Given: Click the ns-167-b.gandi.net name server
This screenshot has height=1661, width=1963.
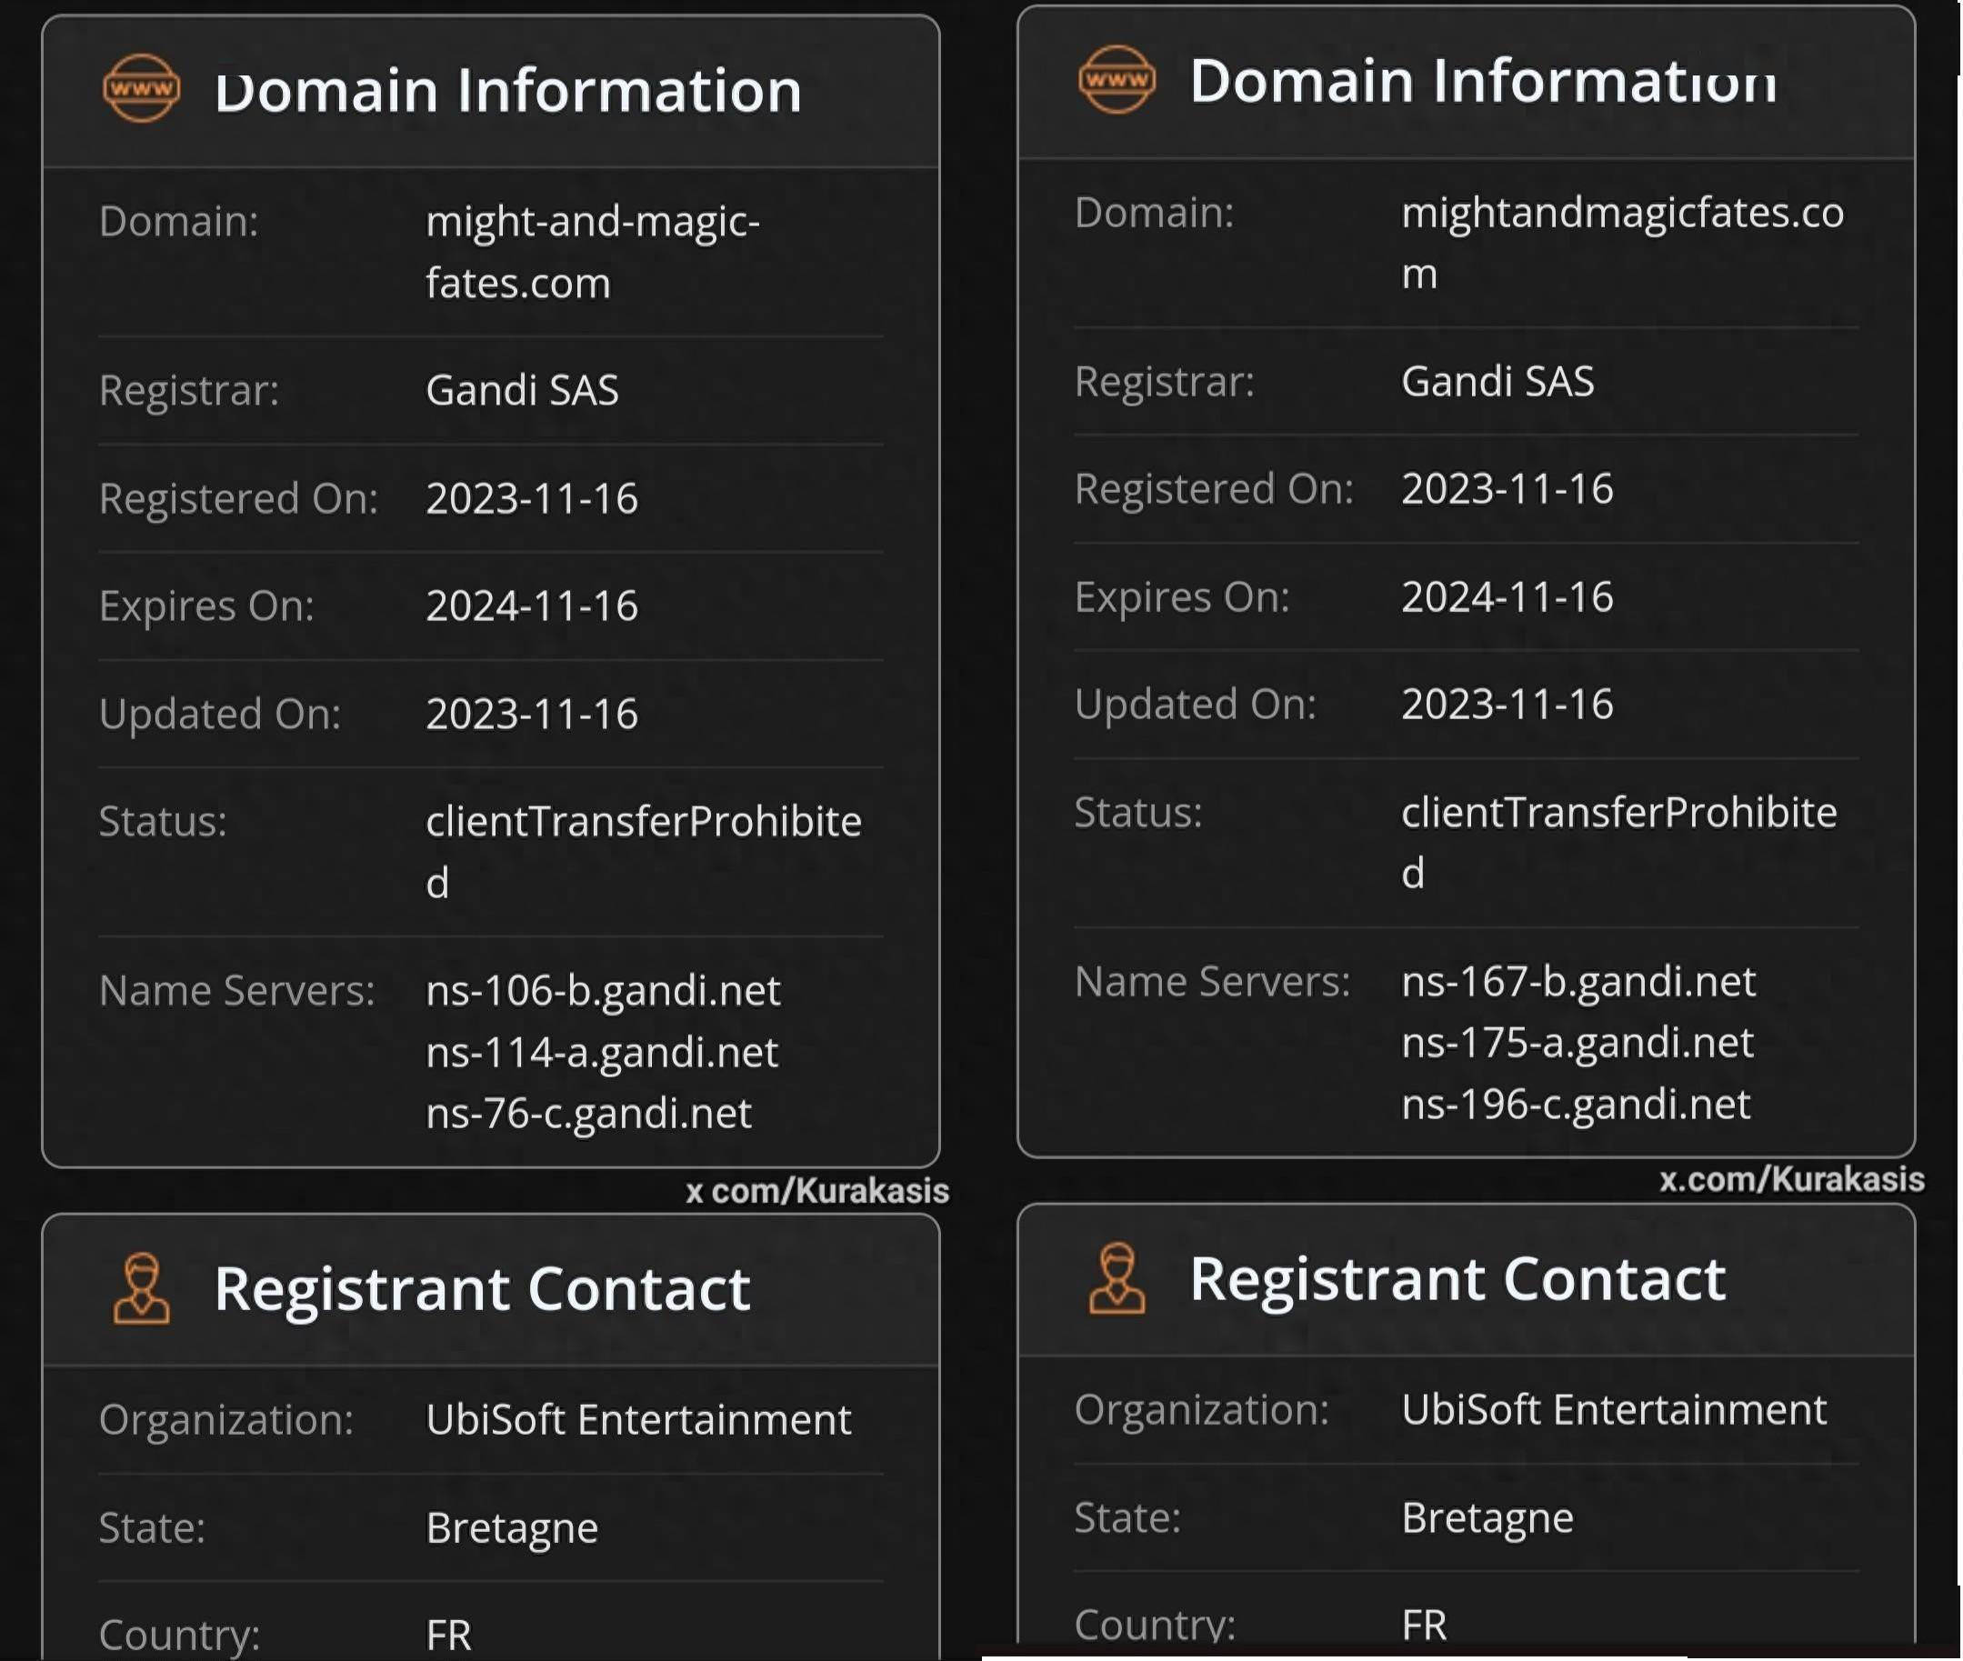Looking at the screenshot, I should click(1577, 981).
